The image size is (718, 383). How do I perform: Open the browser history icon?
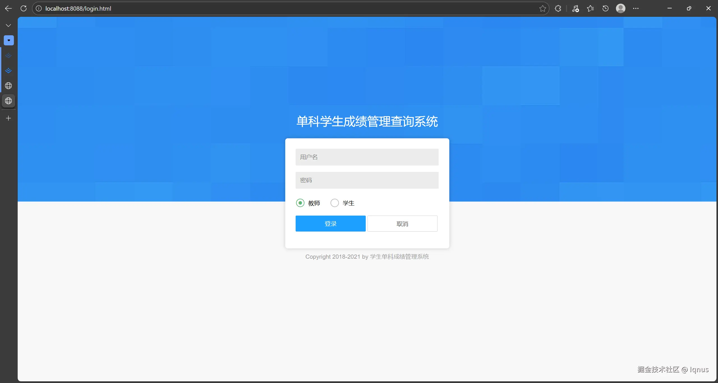pyautogui.click(x=606, y=8)
